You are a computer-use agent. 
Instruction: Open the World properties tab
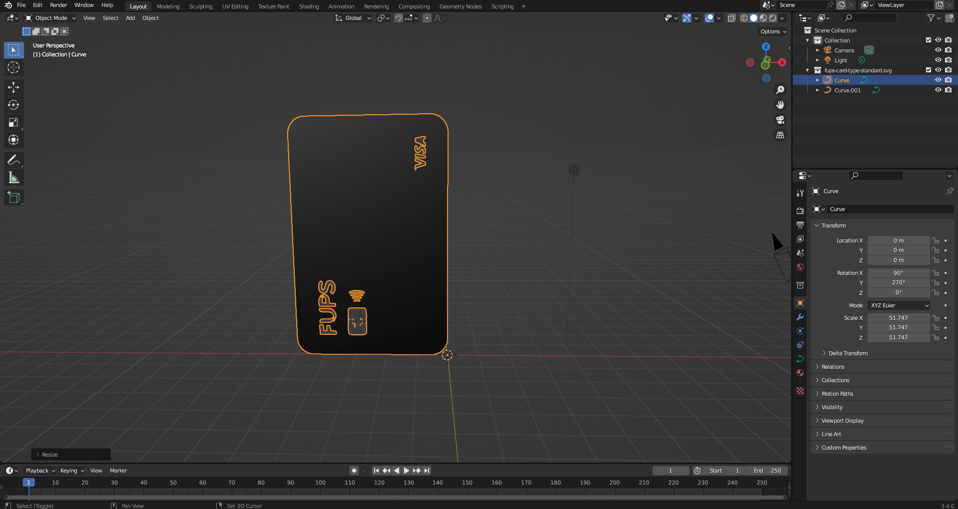coord(800,267)
